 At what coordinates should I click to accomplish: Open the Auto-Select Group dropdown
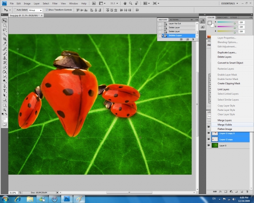click(35, 10)
